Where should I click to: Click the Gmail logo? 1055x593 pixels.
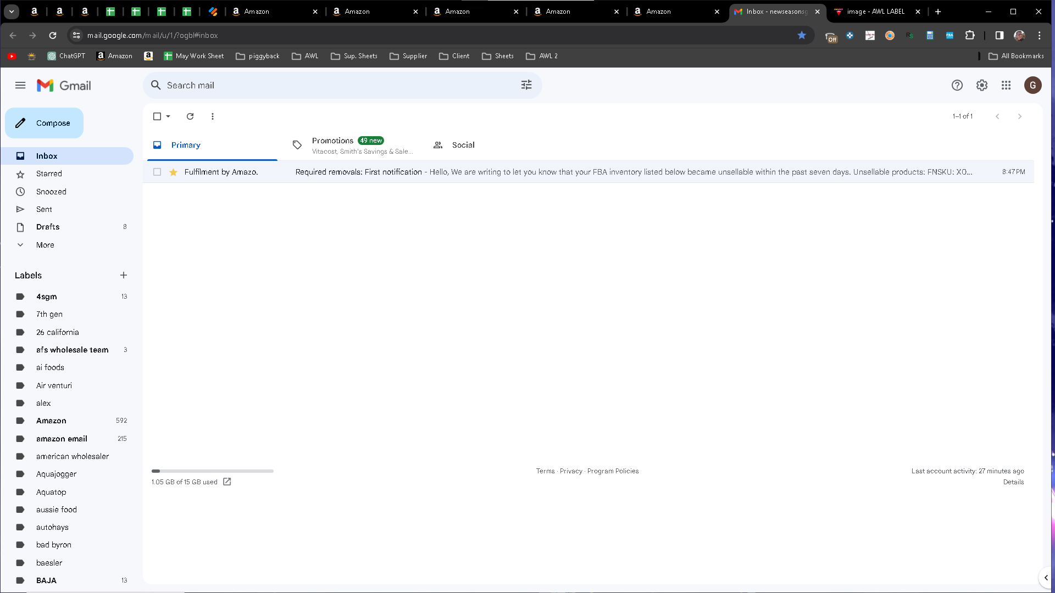(64, 85)
